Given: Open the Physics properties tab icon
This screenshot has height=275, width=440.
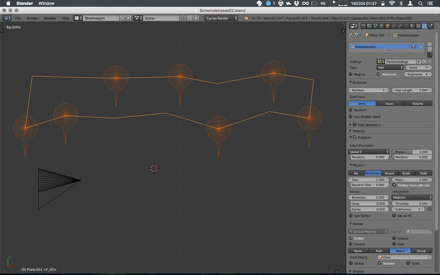Looking at the screenshot, I should click(431, 26).
